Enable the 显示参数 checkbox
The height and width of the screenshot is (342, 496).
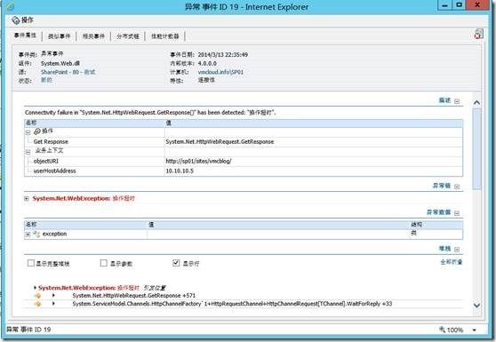[103, 263]
